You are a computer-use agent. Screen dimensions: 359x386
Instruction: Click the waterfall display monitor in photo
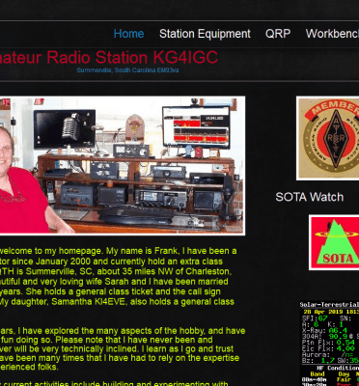tap(196, 126)
